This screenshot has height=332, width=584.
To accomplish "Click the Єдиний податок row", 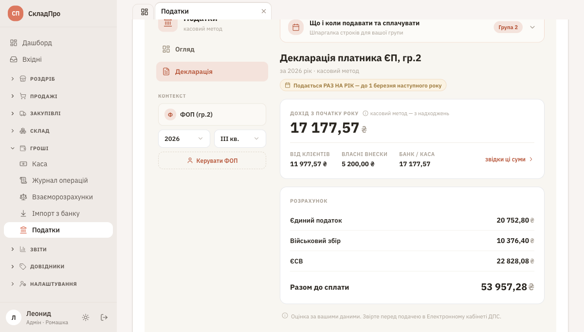I will click(412, 220).
